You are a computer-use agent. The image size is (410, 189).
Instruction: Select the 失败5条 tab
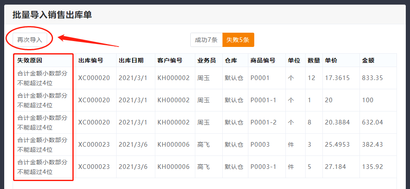238,40
